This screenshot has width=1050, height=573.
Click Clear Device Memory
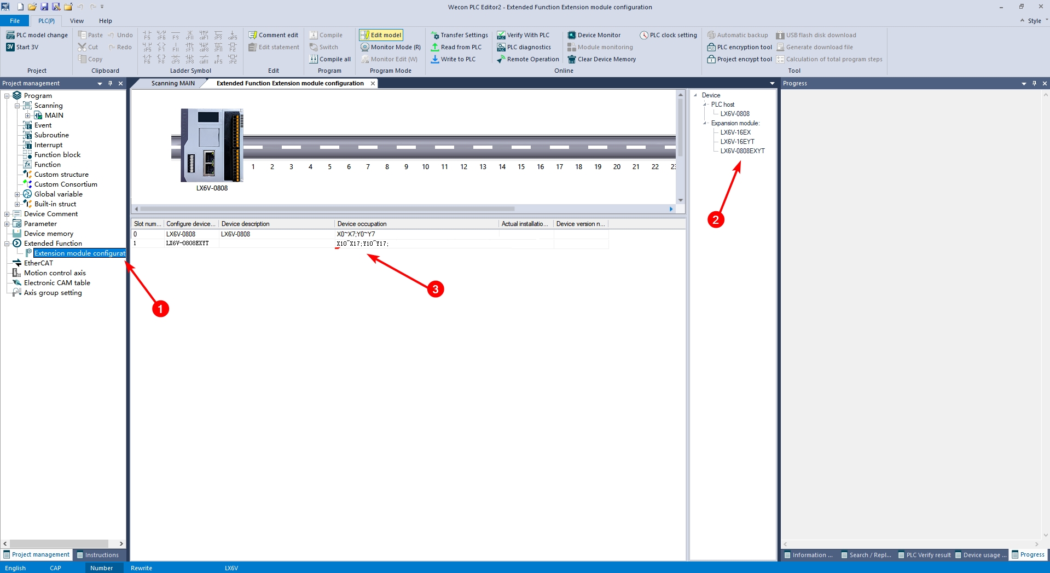tap(602, 59)
